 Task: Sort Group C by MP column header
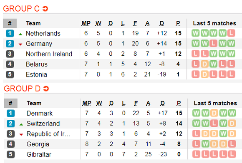pyautogui.click(x=86, y=23)
